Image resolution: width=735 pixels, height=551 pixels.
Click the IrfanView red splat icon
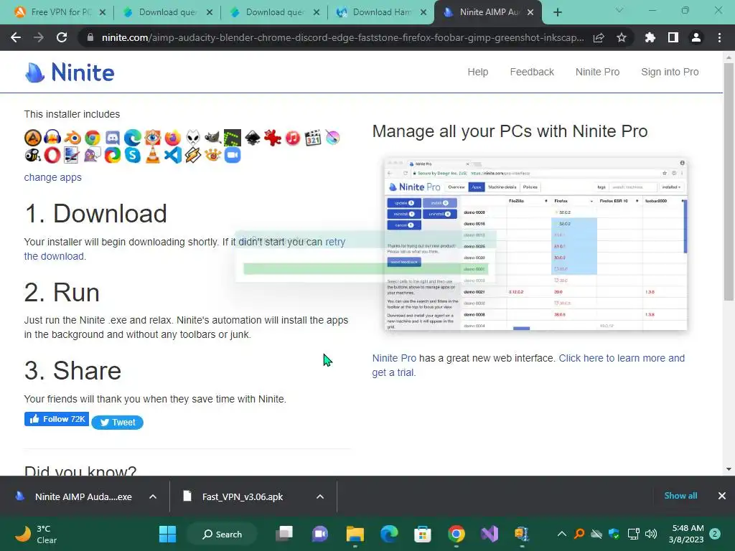point(272,138)
